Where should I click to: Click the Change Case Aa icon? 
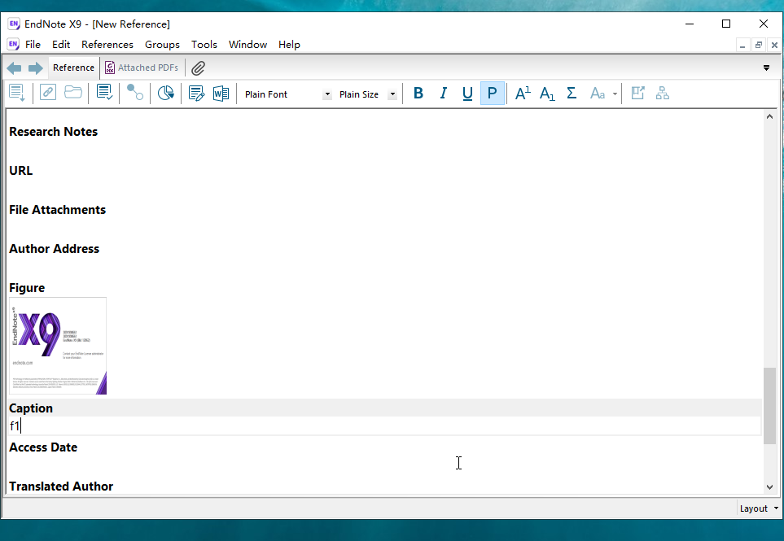[598, 94]
